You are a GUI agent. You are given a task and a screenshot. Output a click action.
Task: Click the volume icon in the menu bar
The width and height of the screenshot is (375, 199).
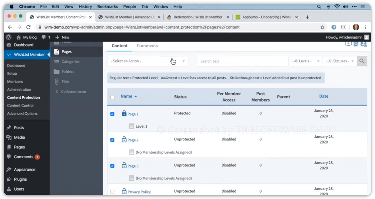[x=346, y=7]
